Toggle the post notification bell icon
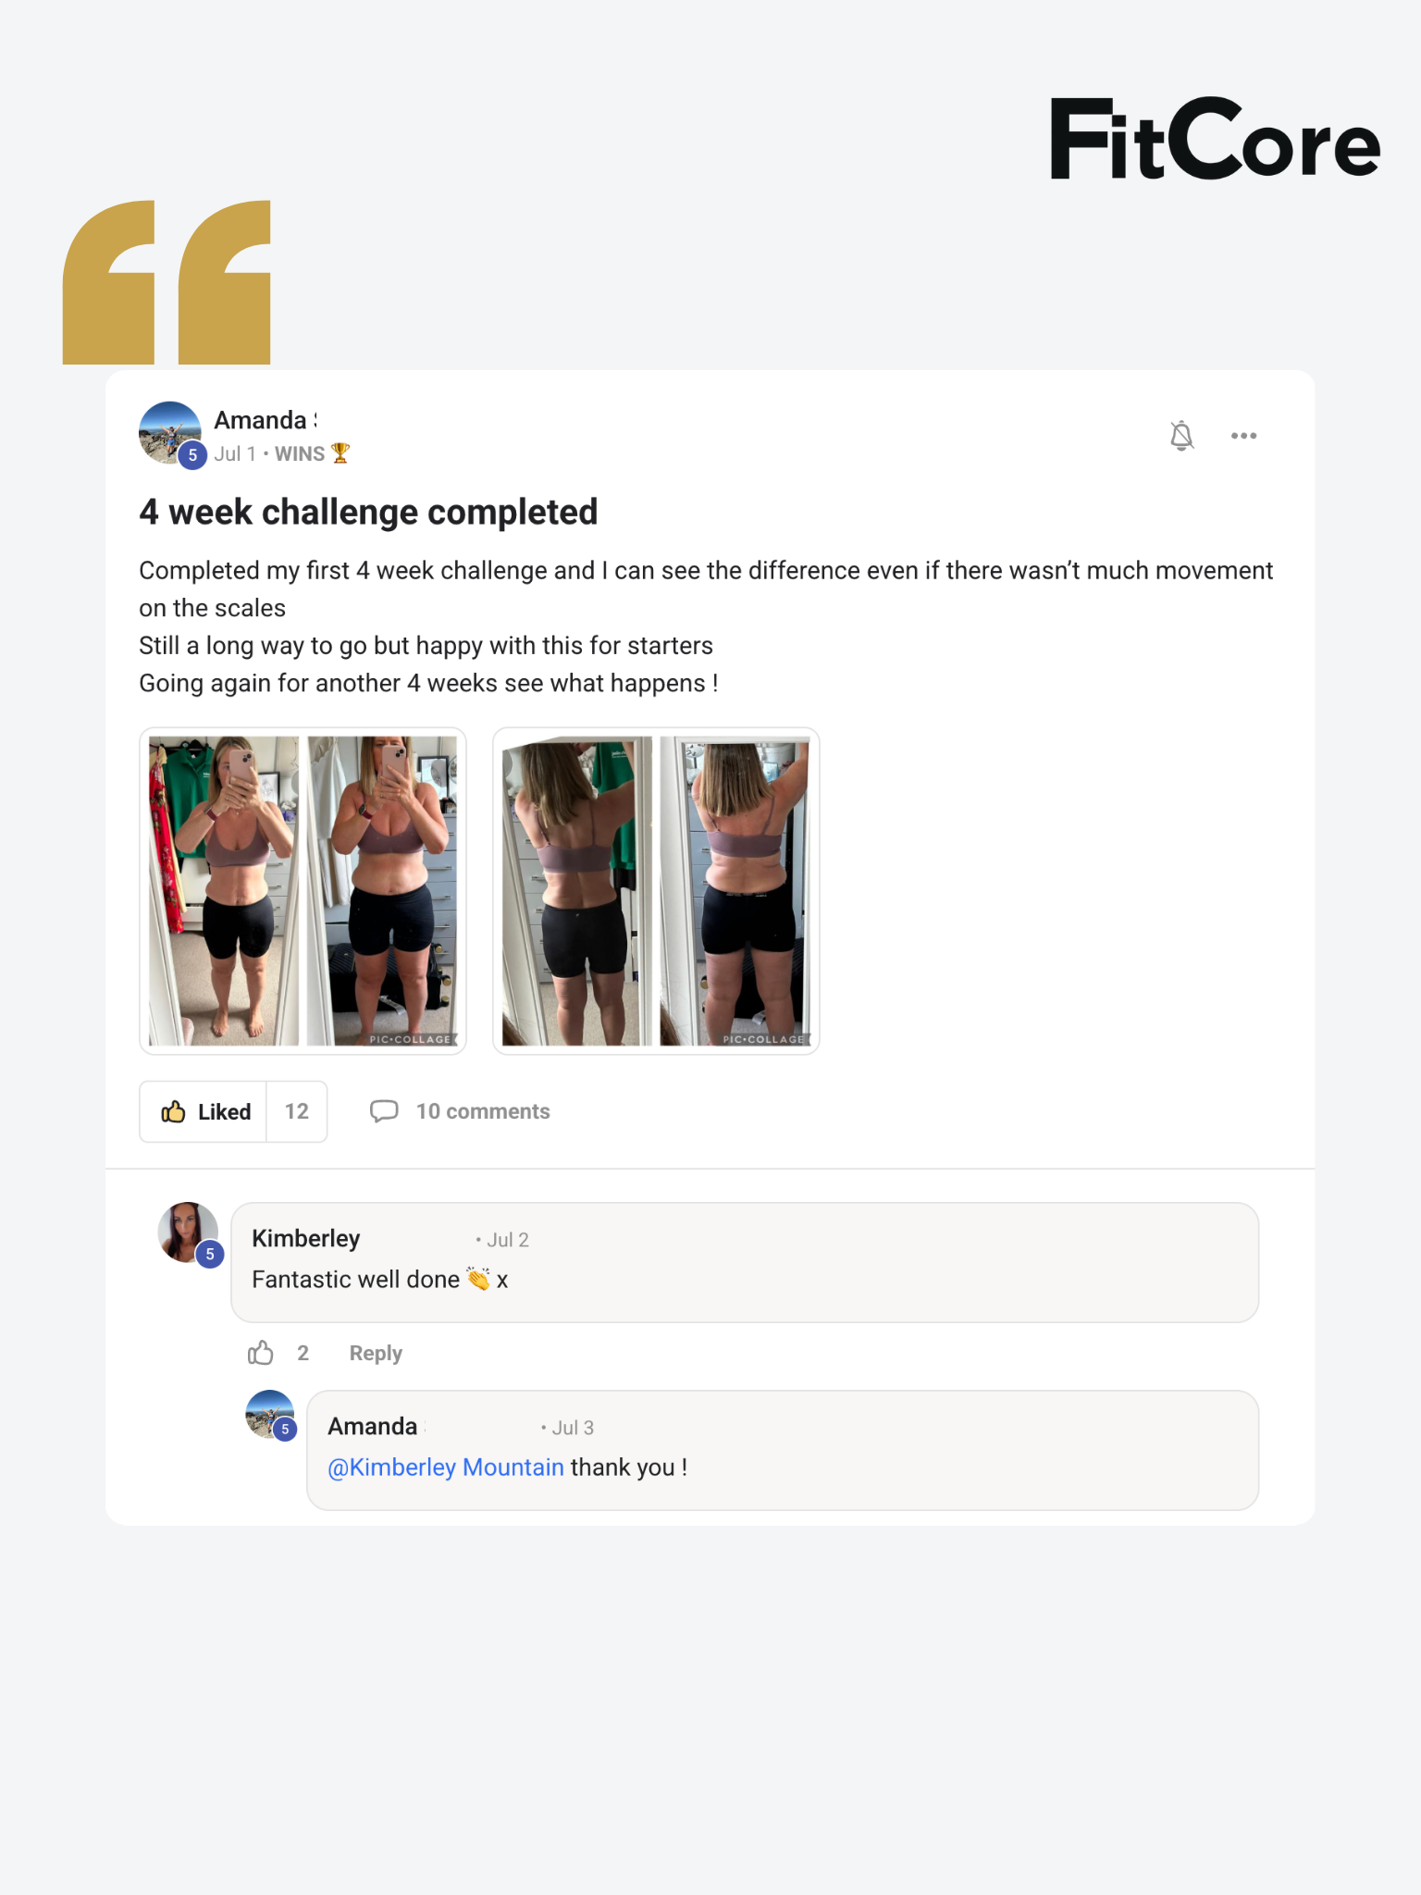The width and height of the screenshot is (1421, 1895). point(1181,435)
